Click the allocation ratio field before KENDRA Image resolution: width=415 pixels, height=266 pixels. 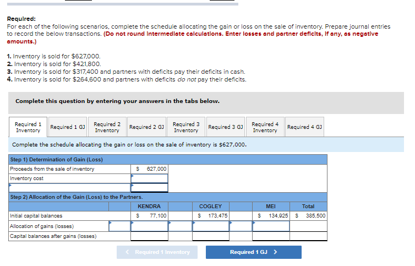pos(119,226)
